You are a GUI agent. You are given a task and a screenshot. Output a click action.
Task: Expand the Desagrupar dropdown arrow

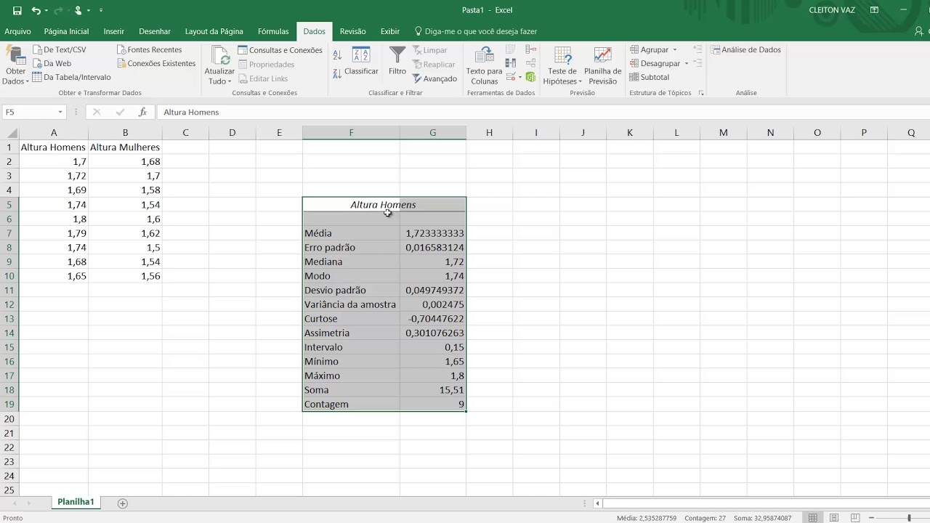[x=686, y=64]
